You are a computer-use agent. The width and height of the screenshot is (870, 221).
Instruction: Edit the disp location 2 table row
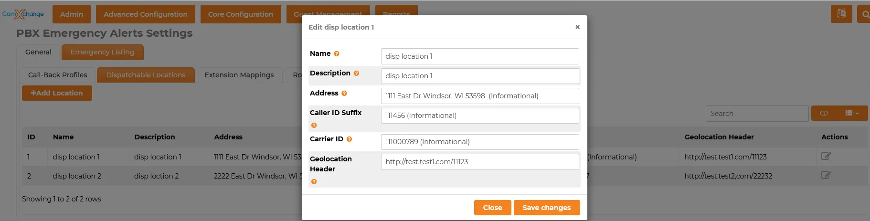point(826,175)
